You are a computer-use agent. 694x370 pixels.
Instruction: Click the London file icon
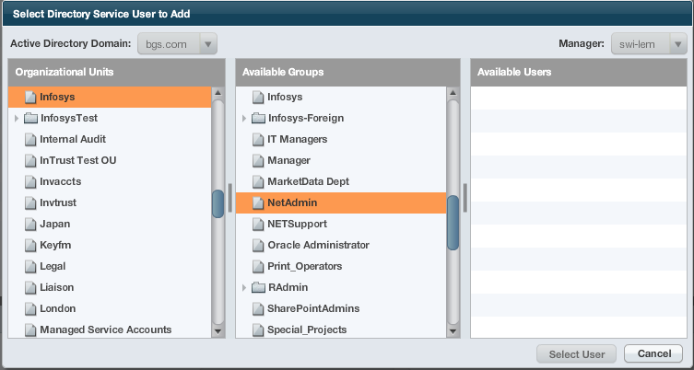tap(30, 309)
